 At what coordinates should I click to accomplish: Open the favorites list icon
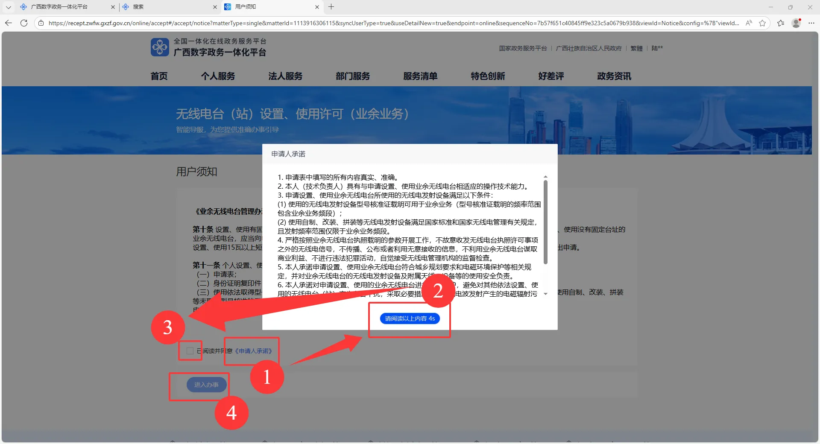pyautogui.click(x=781, y=23)
